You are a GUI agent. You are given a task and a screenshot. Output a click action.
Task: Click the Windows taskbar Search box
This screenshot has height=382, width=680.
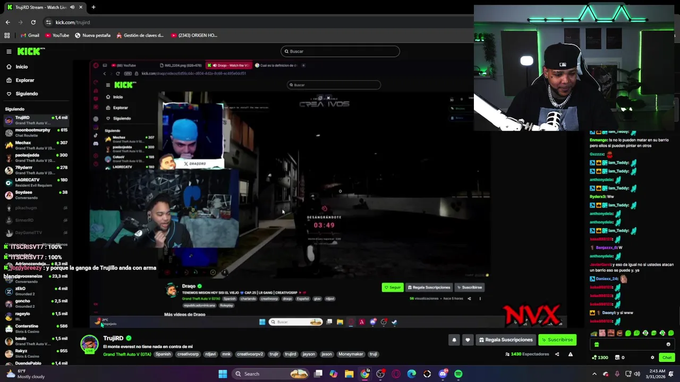pos(271,374)
